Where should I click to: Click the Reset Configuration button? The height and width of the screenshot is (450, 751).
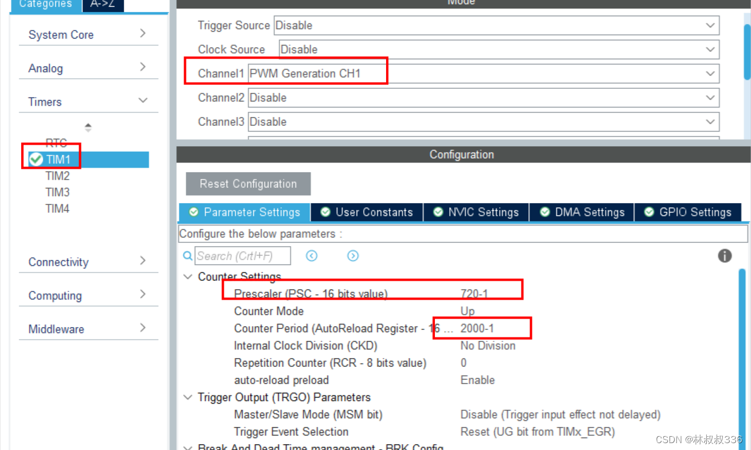pos(248,184)
